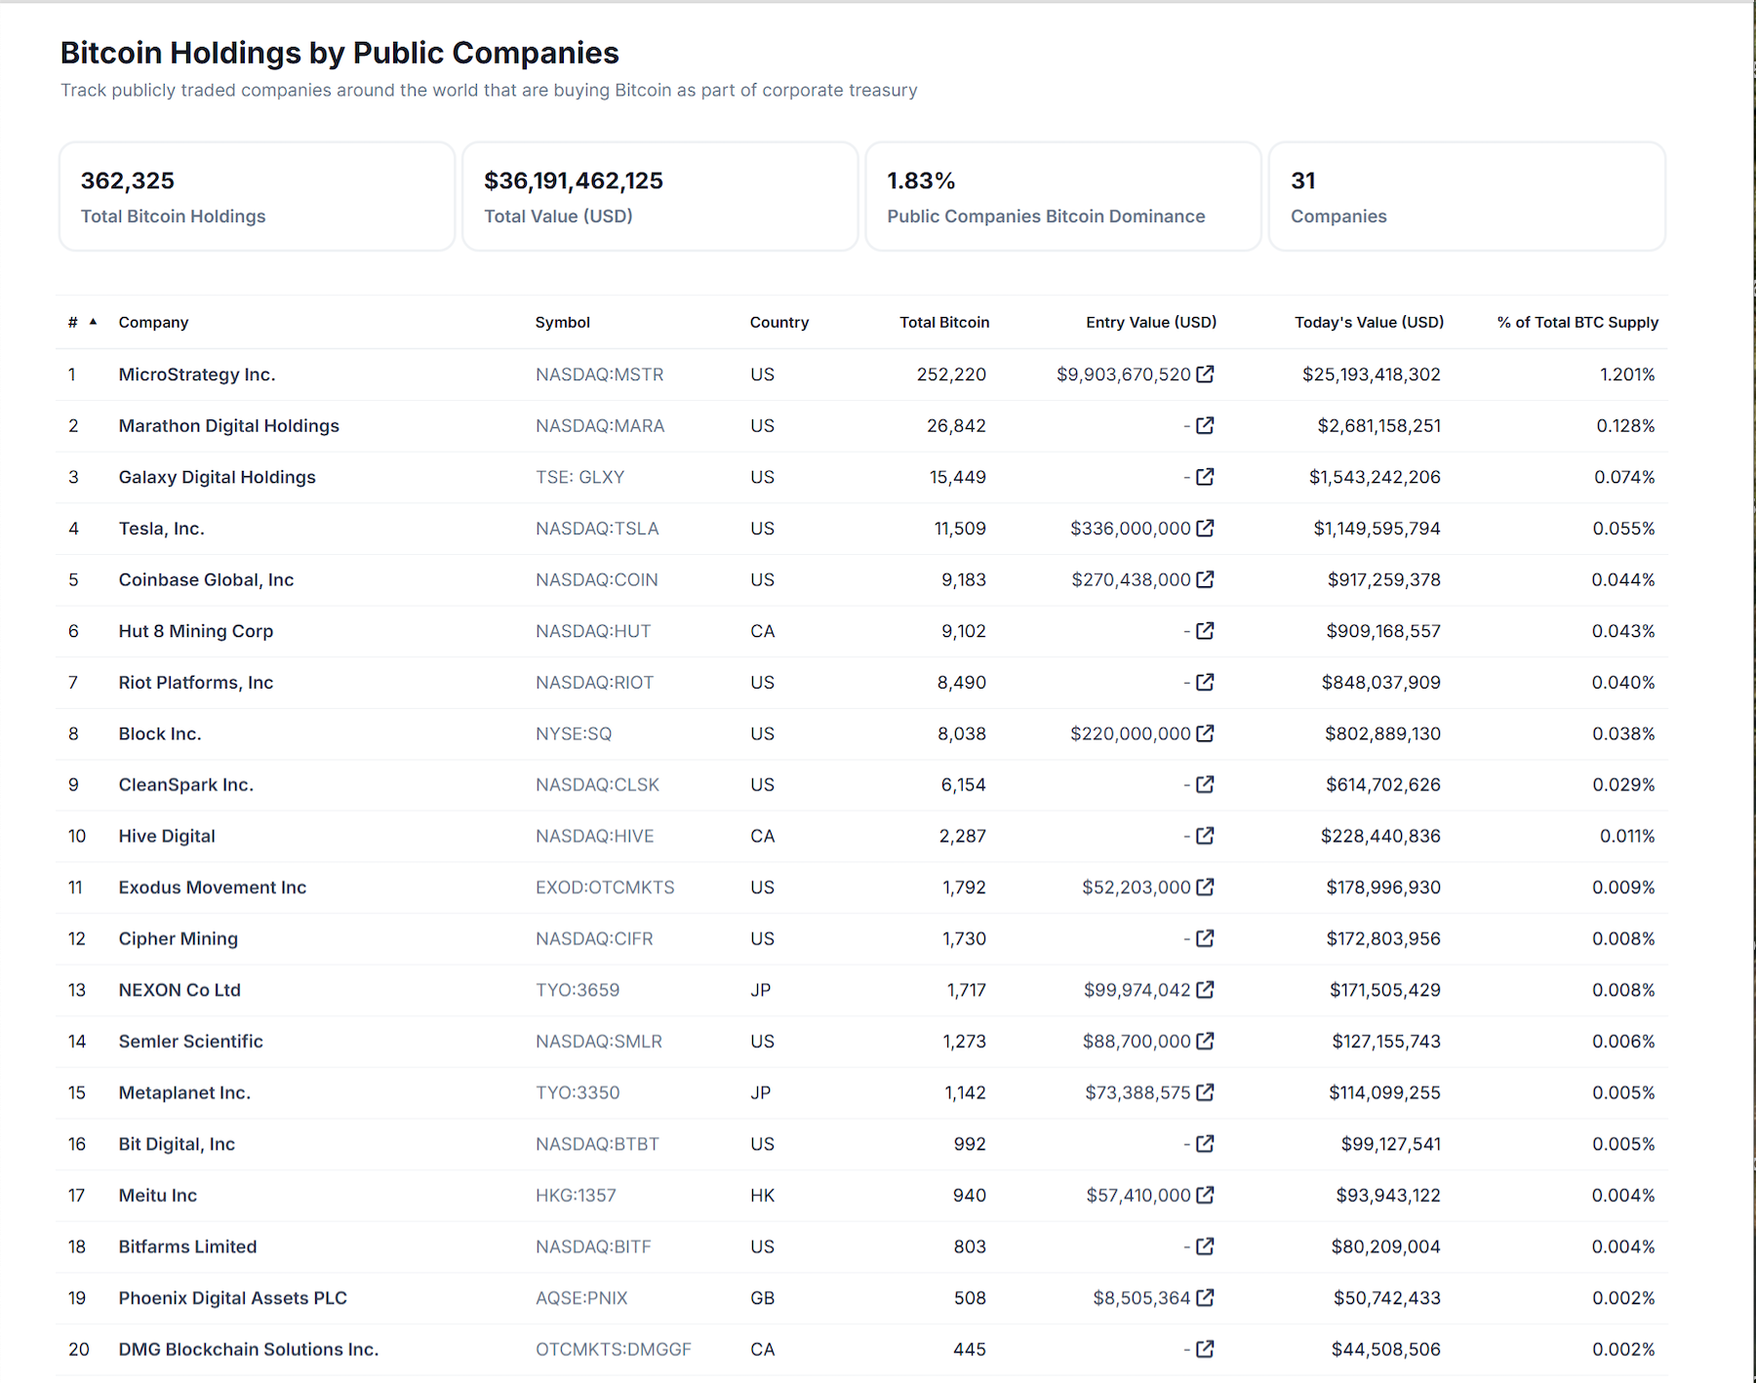The height and width of the screenshot is (1383, 1756).
Task: Click the page title Bitcoin Holdings by Public Companies
Action: coord(339,53)
